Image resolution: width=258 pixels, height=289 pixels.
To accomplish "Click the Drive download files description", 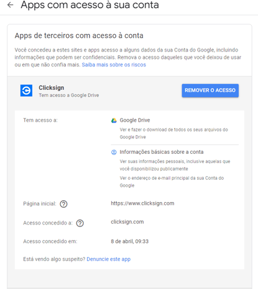I will [173, 133].
